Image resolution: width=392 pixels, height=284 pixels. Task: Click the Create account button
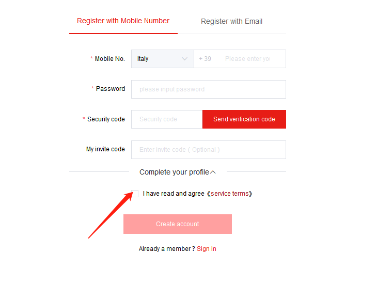click(178, 224)
